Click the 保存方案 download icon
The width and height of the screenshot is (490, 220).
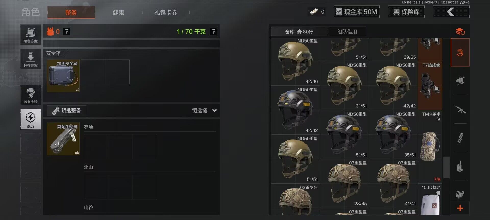pos(31,59)
